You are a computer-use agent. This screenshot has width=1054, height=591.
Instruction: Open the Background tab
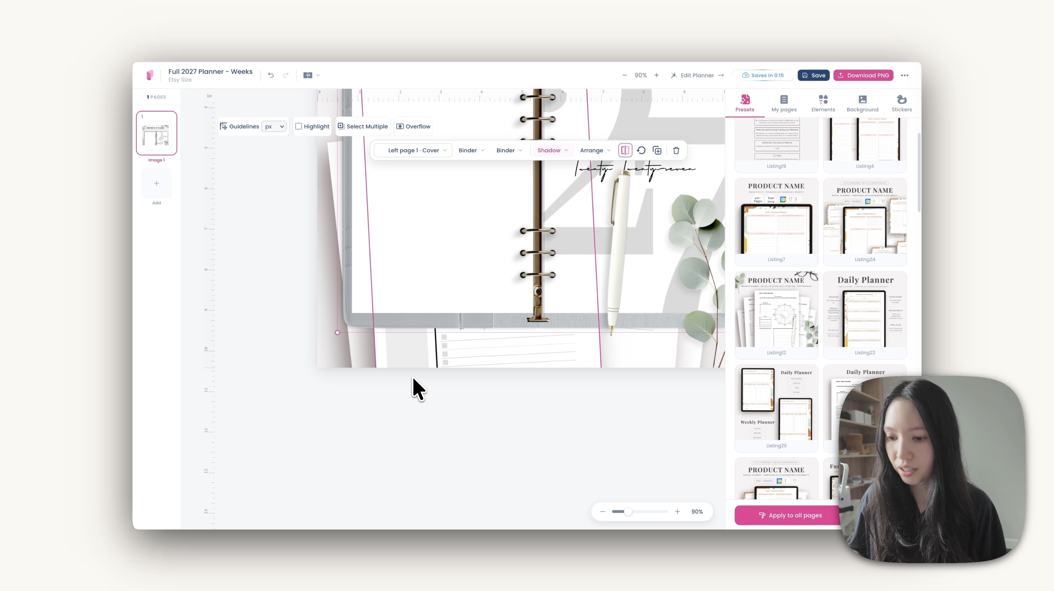click(863, 103)
